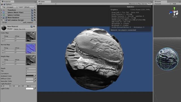Open Mesh Renderer help icon

[x=32, y=18]
